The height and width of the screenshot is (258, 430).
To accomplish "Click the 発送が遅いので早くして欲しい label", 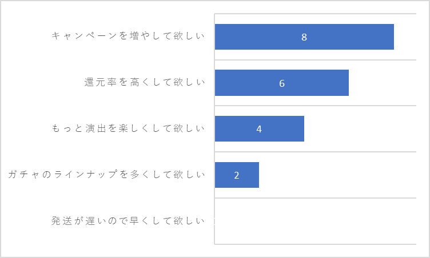I will (128, 220).
